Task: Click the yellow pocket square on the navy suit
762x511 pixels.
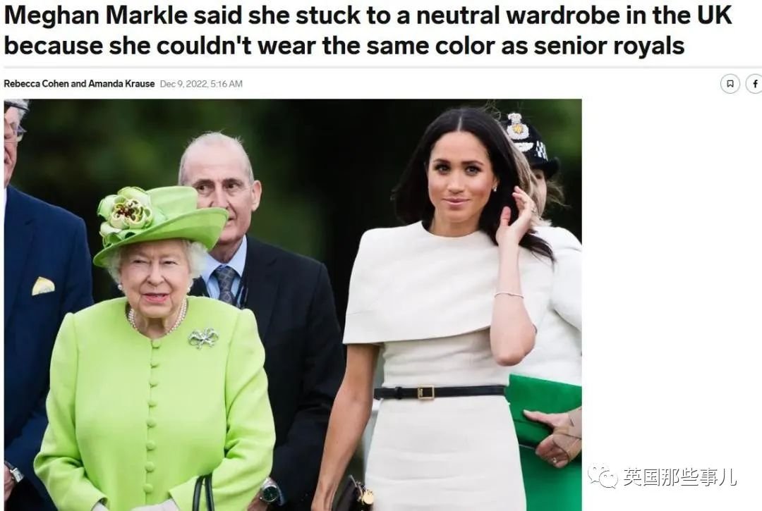Action: tap(43, 286)
